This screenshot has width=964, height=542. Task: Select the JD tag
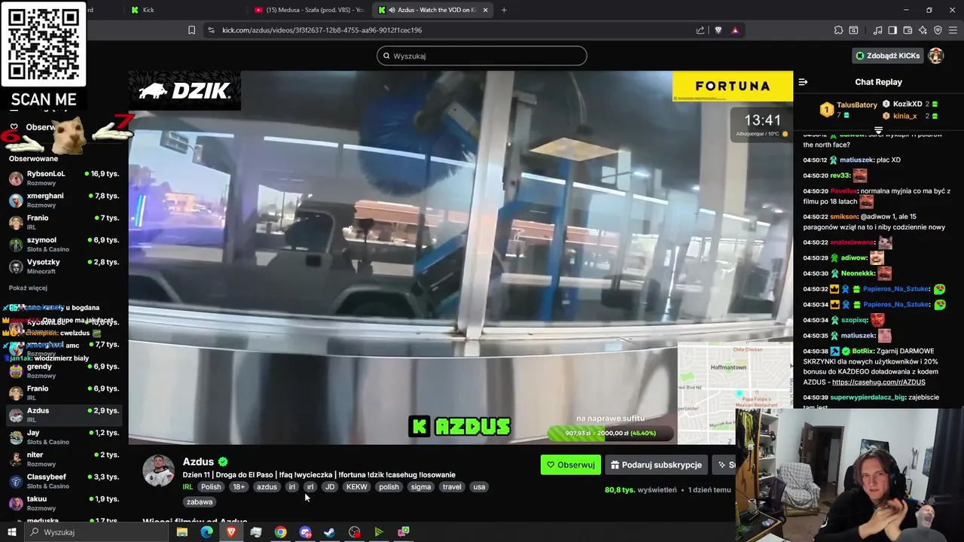coord(330,487)
